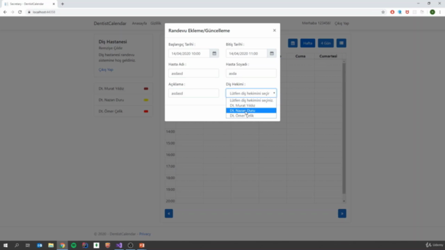The image size is (445, 250).
Task: Toggle the Diş Hekimi combo box
Action: [x=251, y=93]
